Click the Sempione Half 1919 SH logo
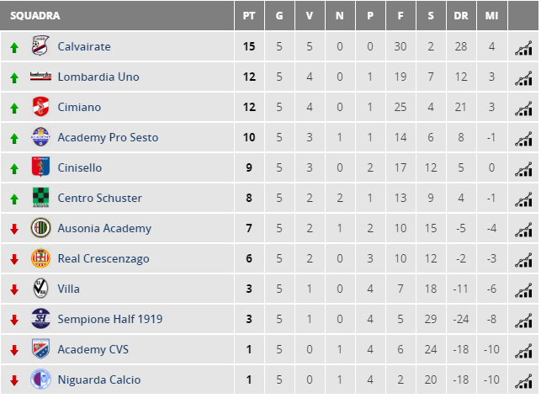Image resolution: width=541 pixels, height=398 pixels. pos(40,319)
